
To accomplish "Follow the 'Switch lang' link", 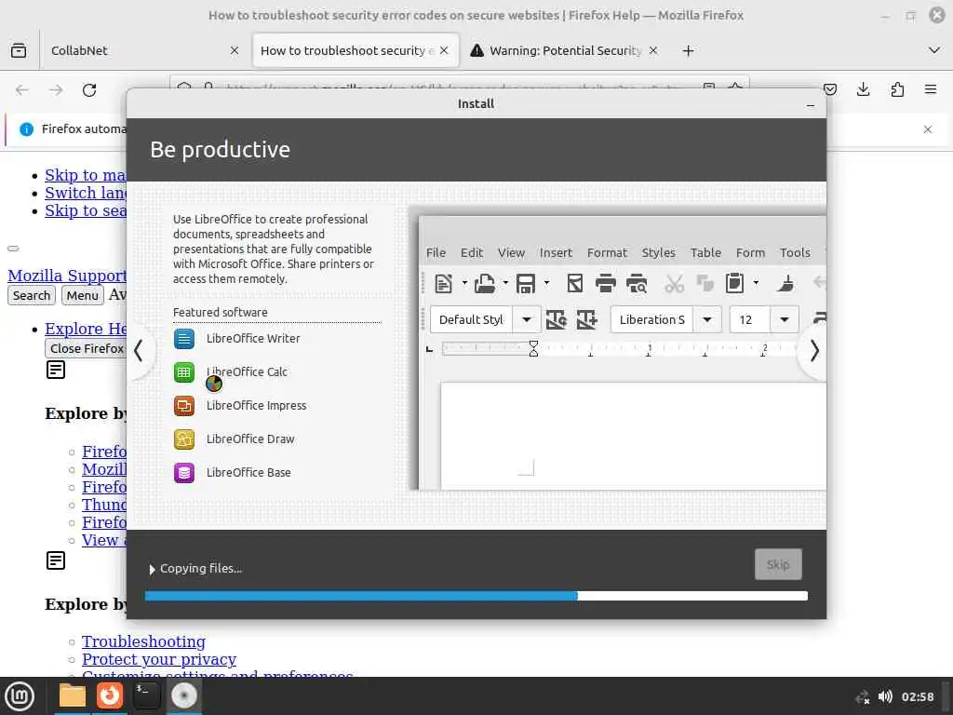I will (85, 193).
